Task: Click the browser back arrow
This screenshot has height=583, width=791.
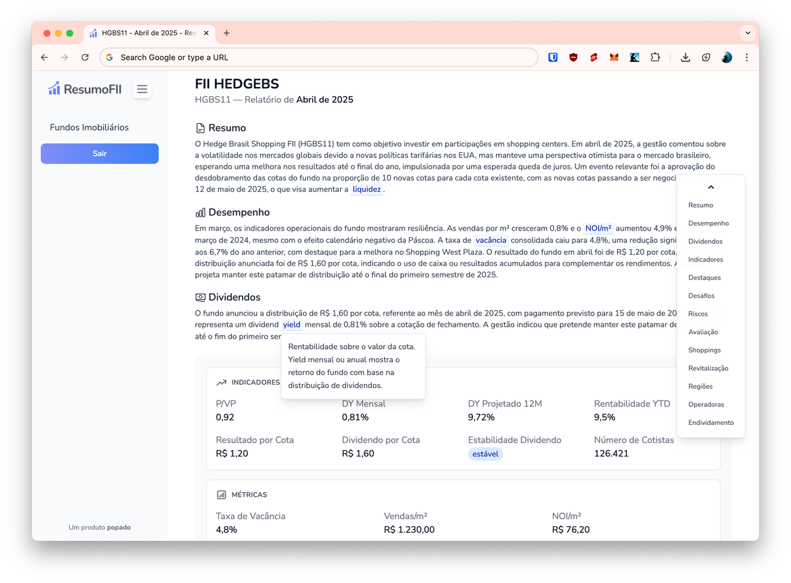Action: click(x=44, y=57)
